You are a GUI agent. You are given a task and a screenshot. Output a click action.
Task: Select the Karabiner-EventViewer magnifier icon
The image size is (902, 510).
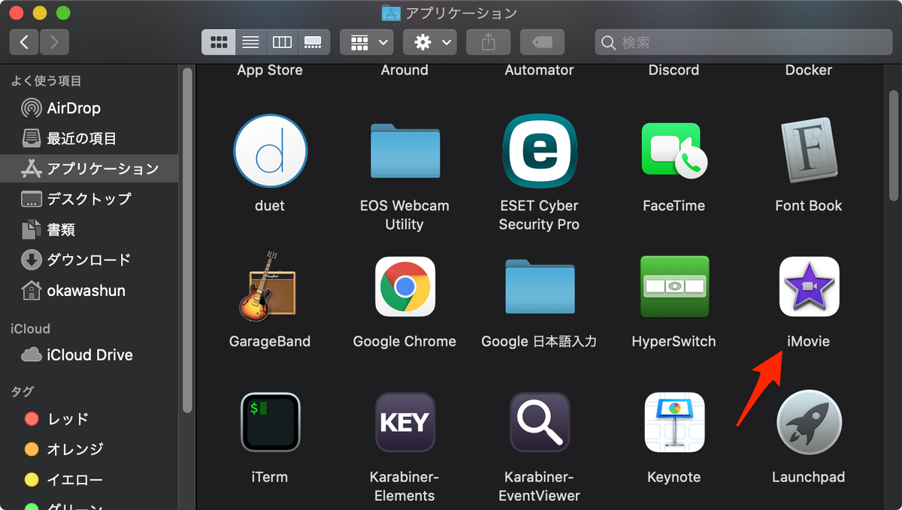539,422
